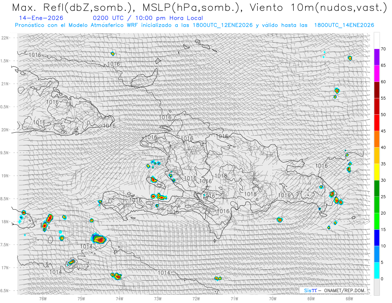The image size is (392, 303).
Task: Click the '0' value on the reflectivity color bar
Action: click(382, 279)
